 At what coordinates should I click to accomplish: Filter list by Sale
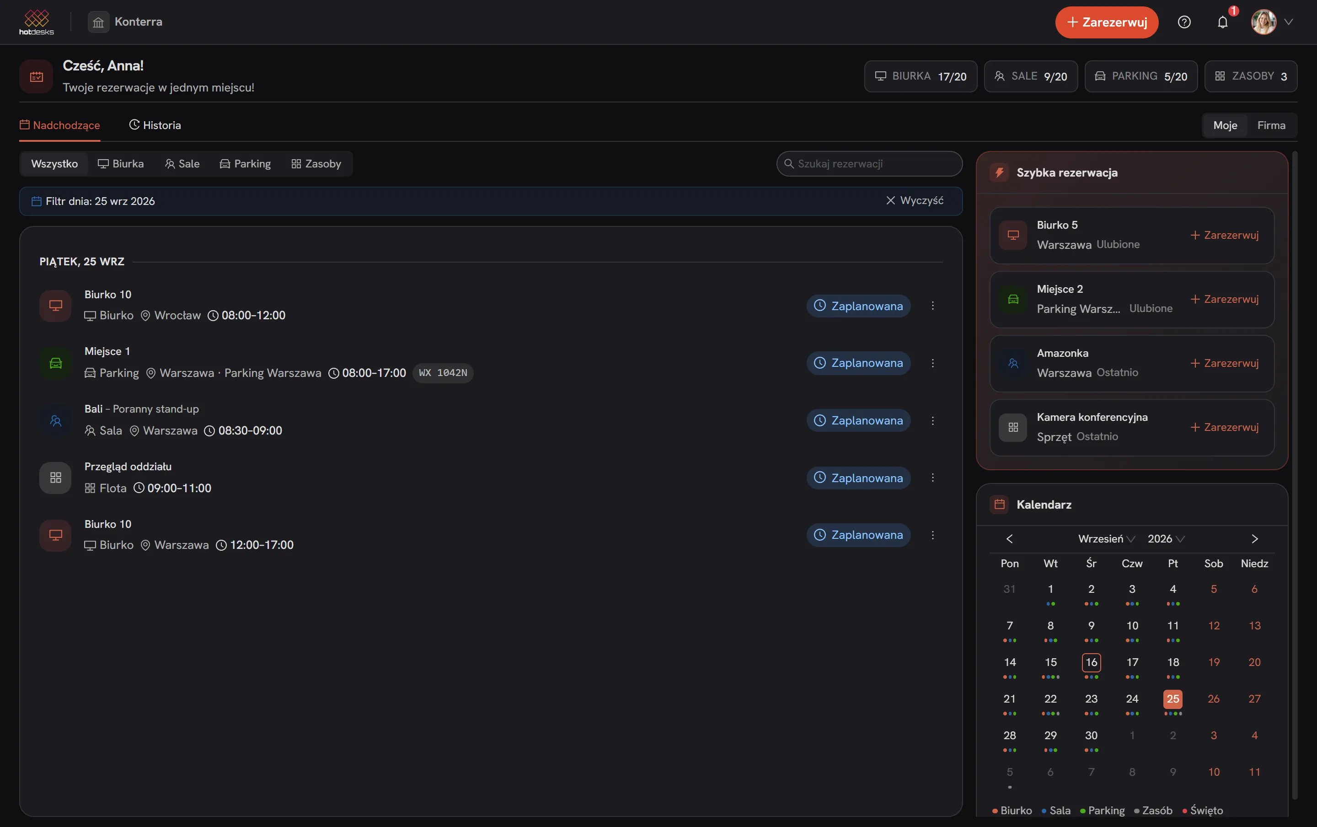[x=182, y=164]
